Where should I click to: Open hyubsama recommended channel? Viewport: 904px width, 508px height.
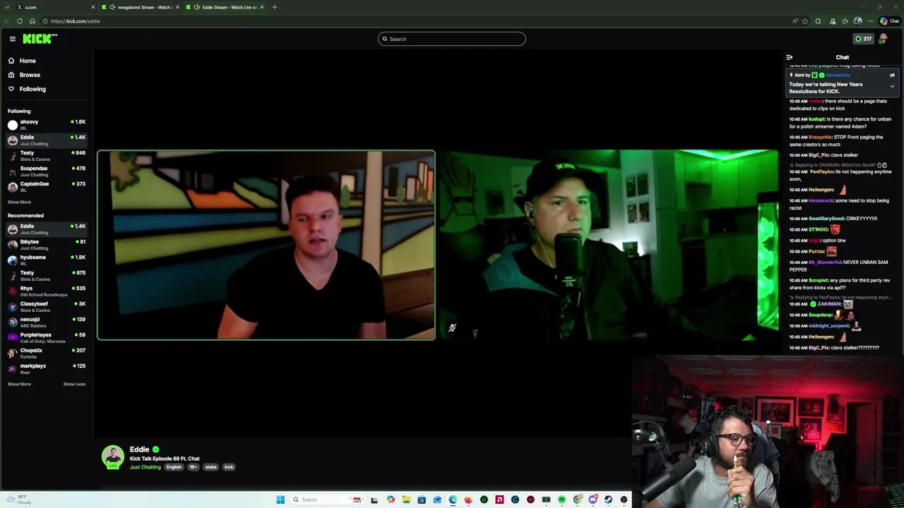(47, 260)
